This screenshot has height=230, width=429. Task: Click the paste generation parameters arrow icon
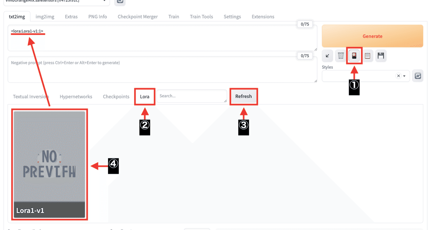tap(327, 56)
